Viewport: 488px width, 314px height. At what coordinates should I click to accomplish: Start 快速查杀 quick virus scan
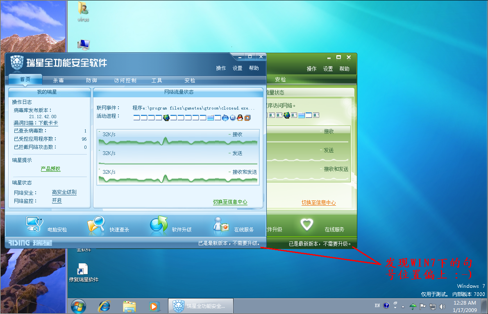pyautogui.click(x=108, y=225)
